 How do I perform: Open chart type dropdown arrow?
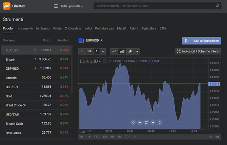pos(137,51)
